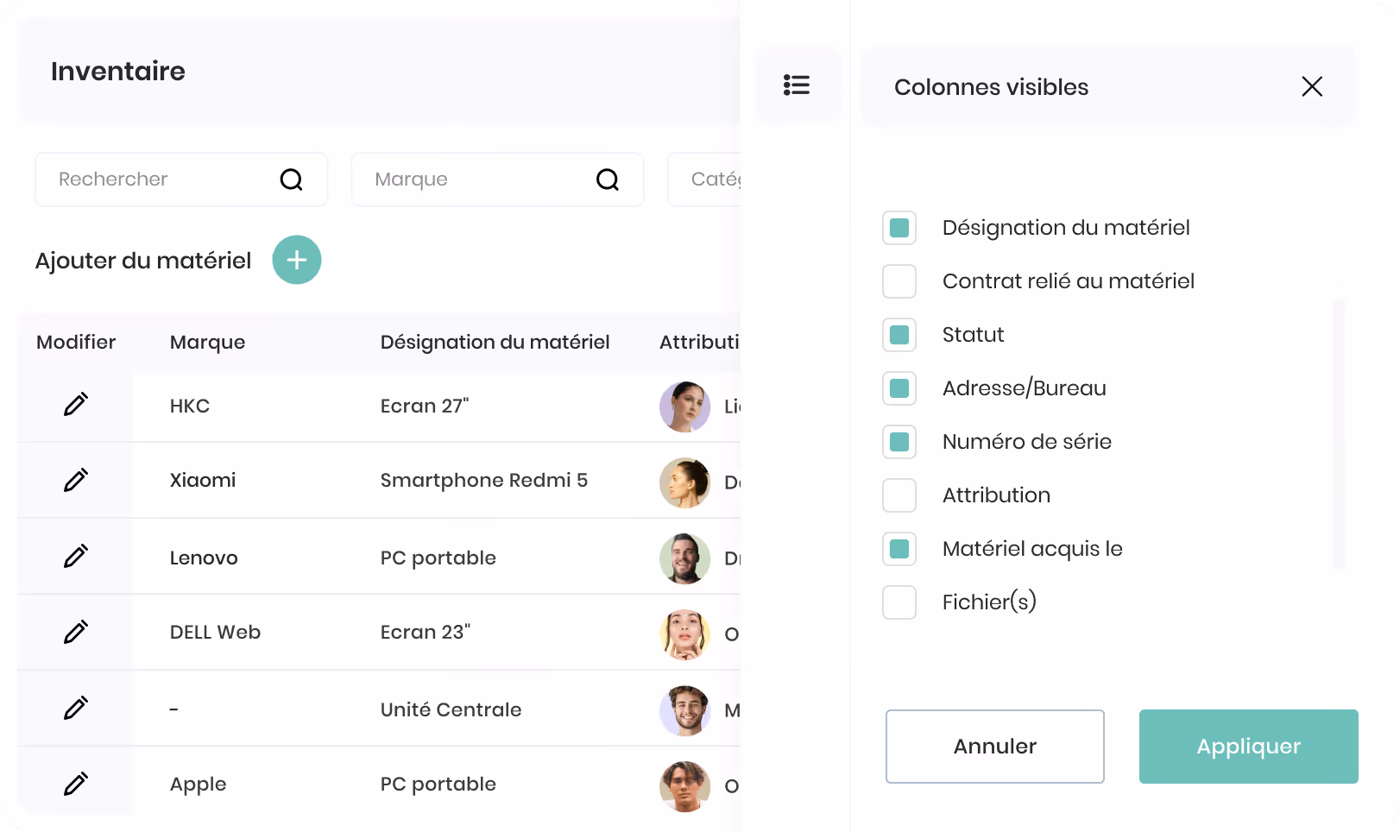Screen dimensions: 1400x832
Task: Select the DELL Web cell
Action: click(x=215, y=632)
